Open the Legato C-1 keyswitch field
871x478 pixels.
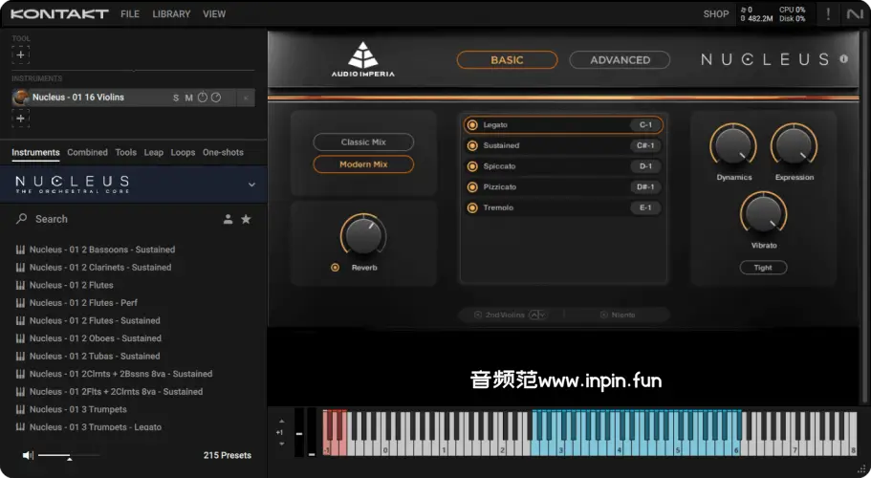(x=645, y=125)
